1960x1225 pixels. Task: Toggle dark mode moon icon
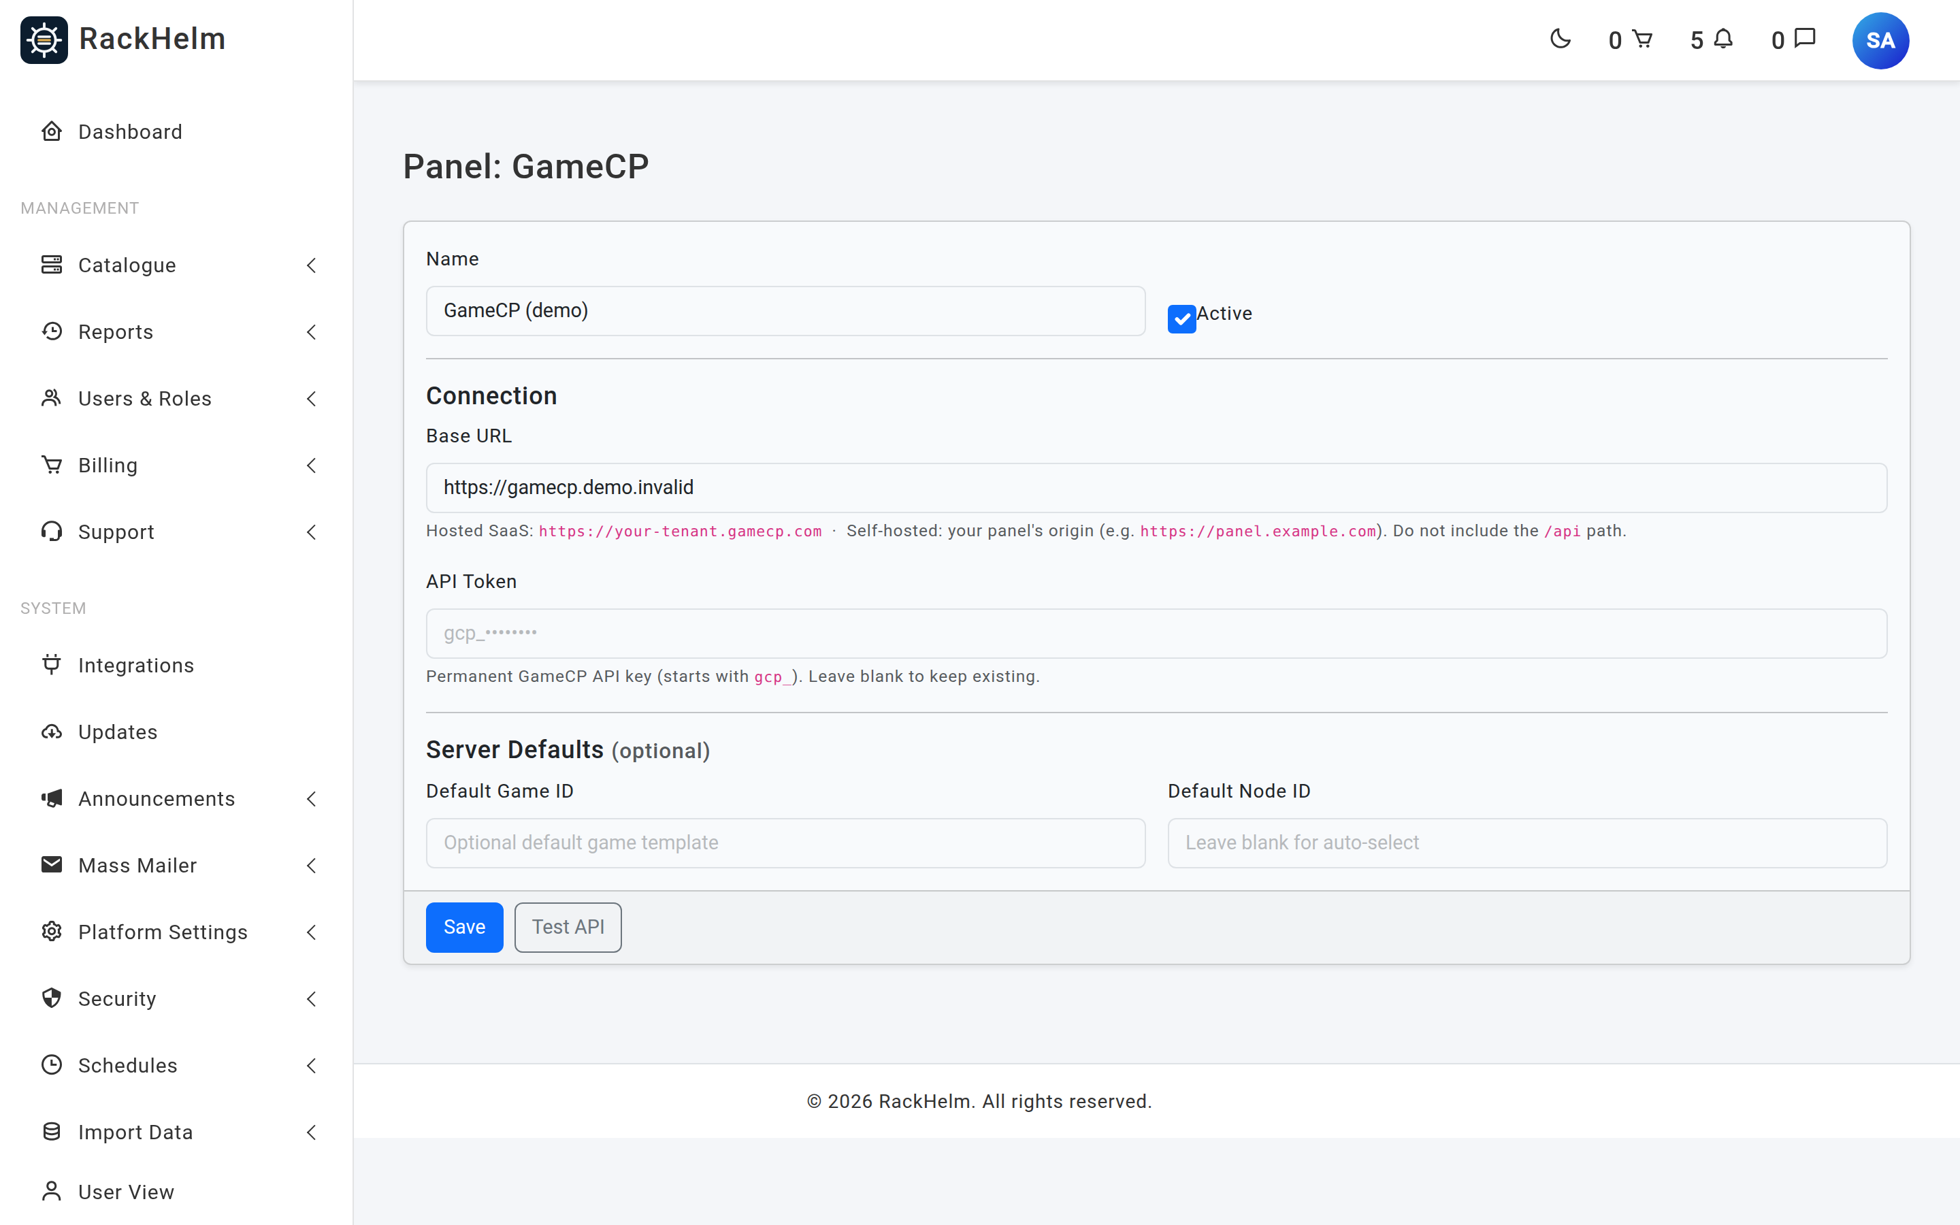[1560, 39]
